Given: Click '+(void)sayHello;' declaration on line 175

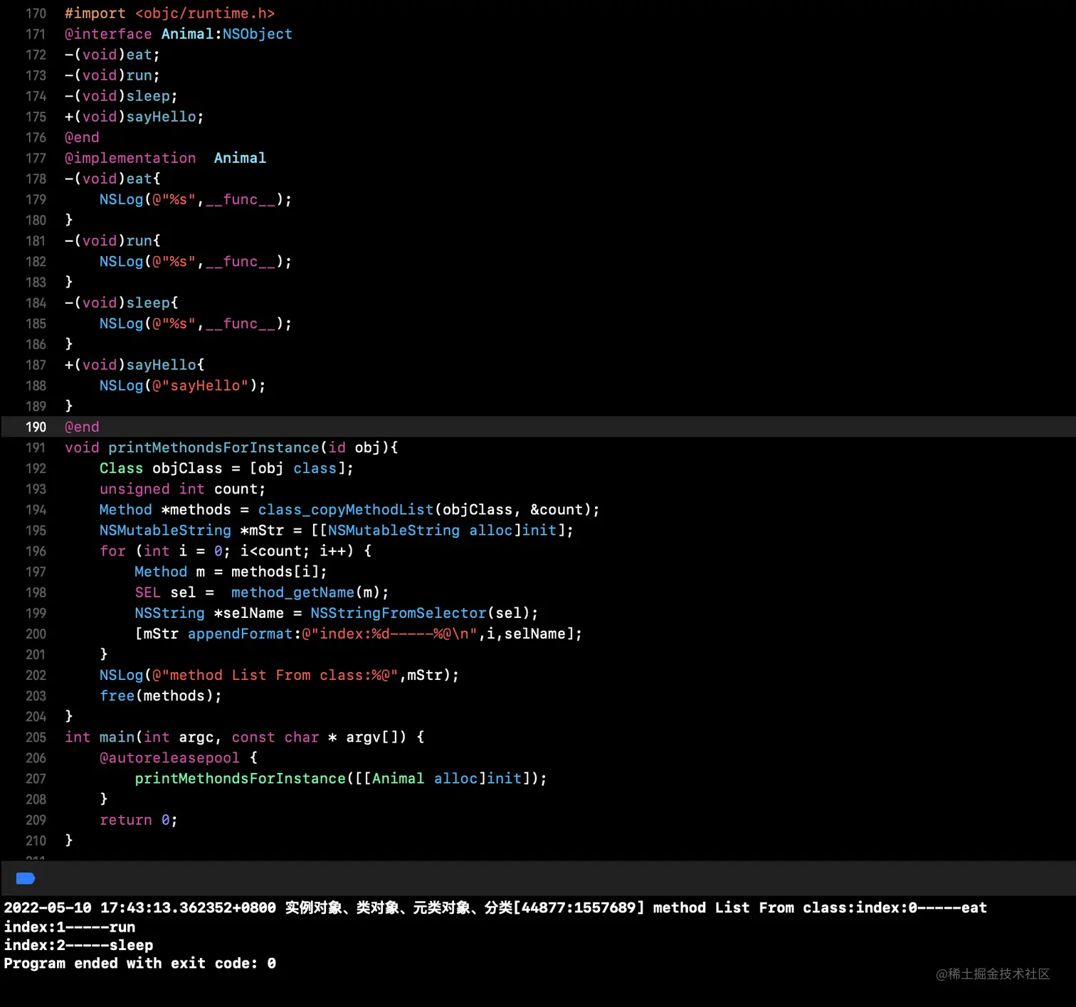Looking at the screenshot, I should click(134, 117).
